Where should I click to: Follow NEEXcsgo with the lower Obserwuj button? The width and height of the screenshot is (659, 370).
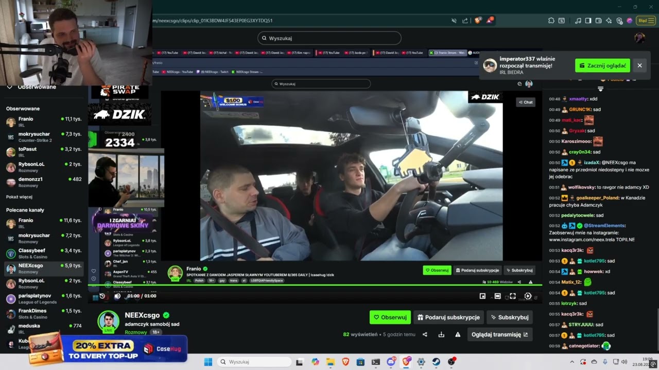tap(390, 318)
